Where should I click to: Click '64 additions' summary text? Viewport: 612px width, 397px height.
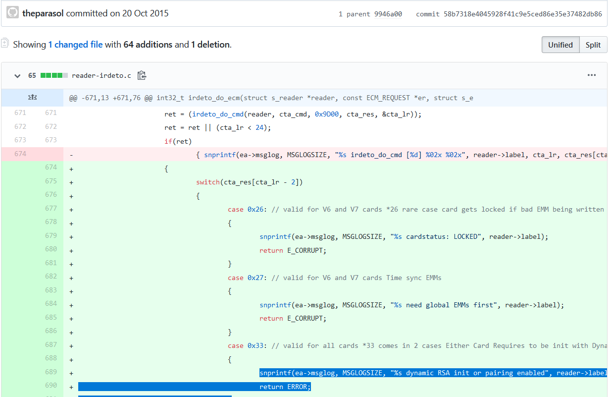click(x=149, y=45)
